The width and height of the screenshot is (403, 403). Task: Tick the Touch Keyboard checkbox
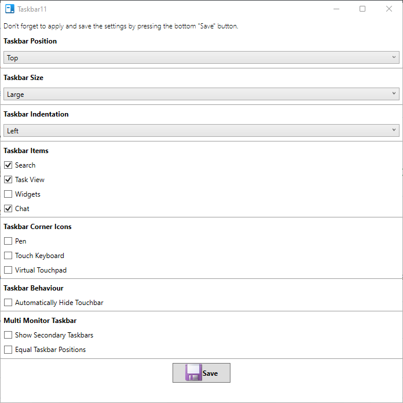8,256
